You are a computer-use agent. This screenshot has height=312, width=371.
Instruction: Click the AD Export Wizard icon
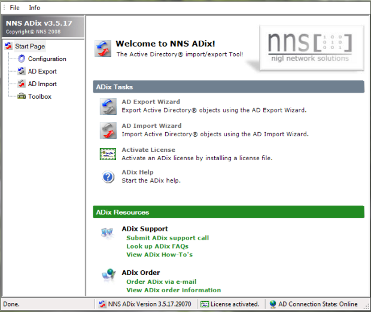point(108,106)
